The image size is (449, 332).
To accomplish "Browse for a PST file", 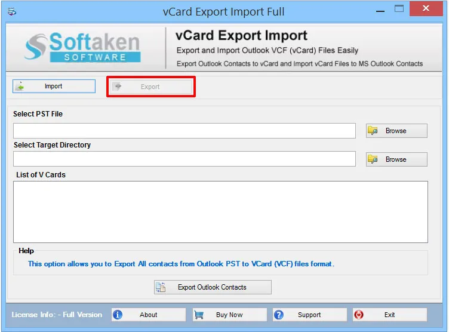I will click(x=396, y=131).
